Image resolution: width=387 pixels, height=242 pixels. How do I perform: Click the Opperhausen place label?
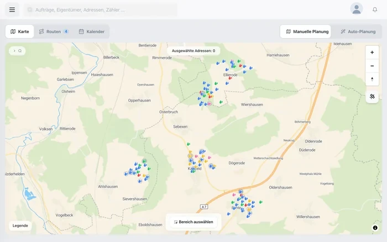pos(139,101)
